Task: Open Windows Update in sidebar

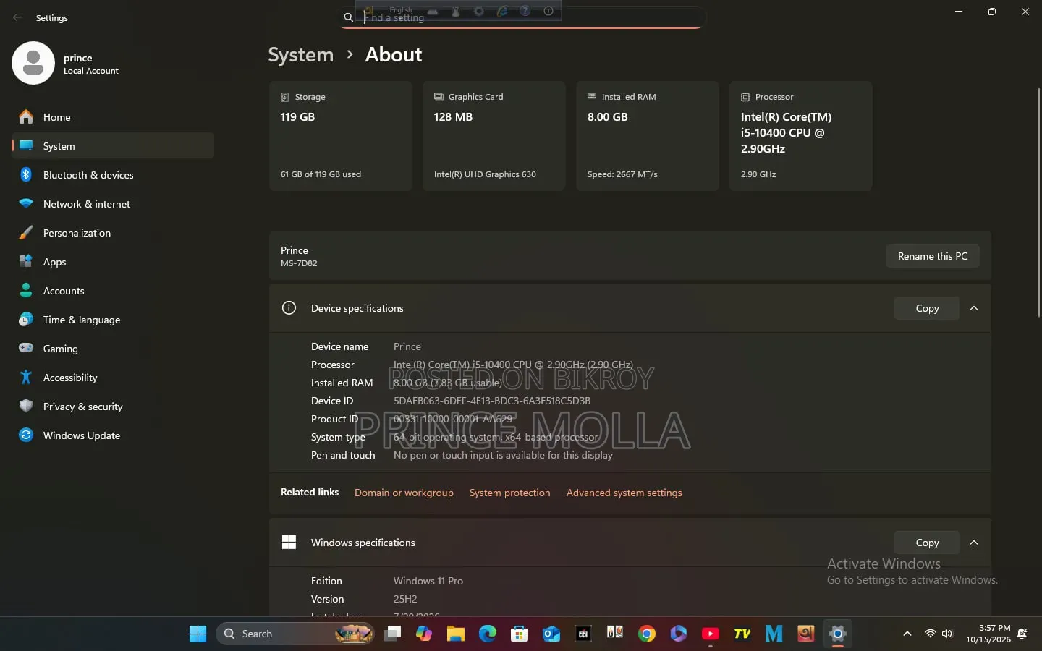Action: [x=113, y=435]
